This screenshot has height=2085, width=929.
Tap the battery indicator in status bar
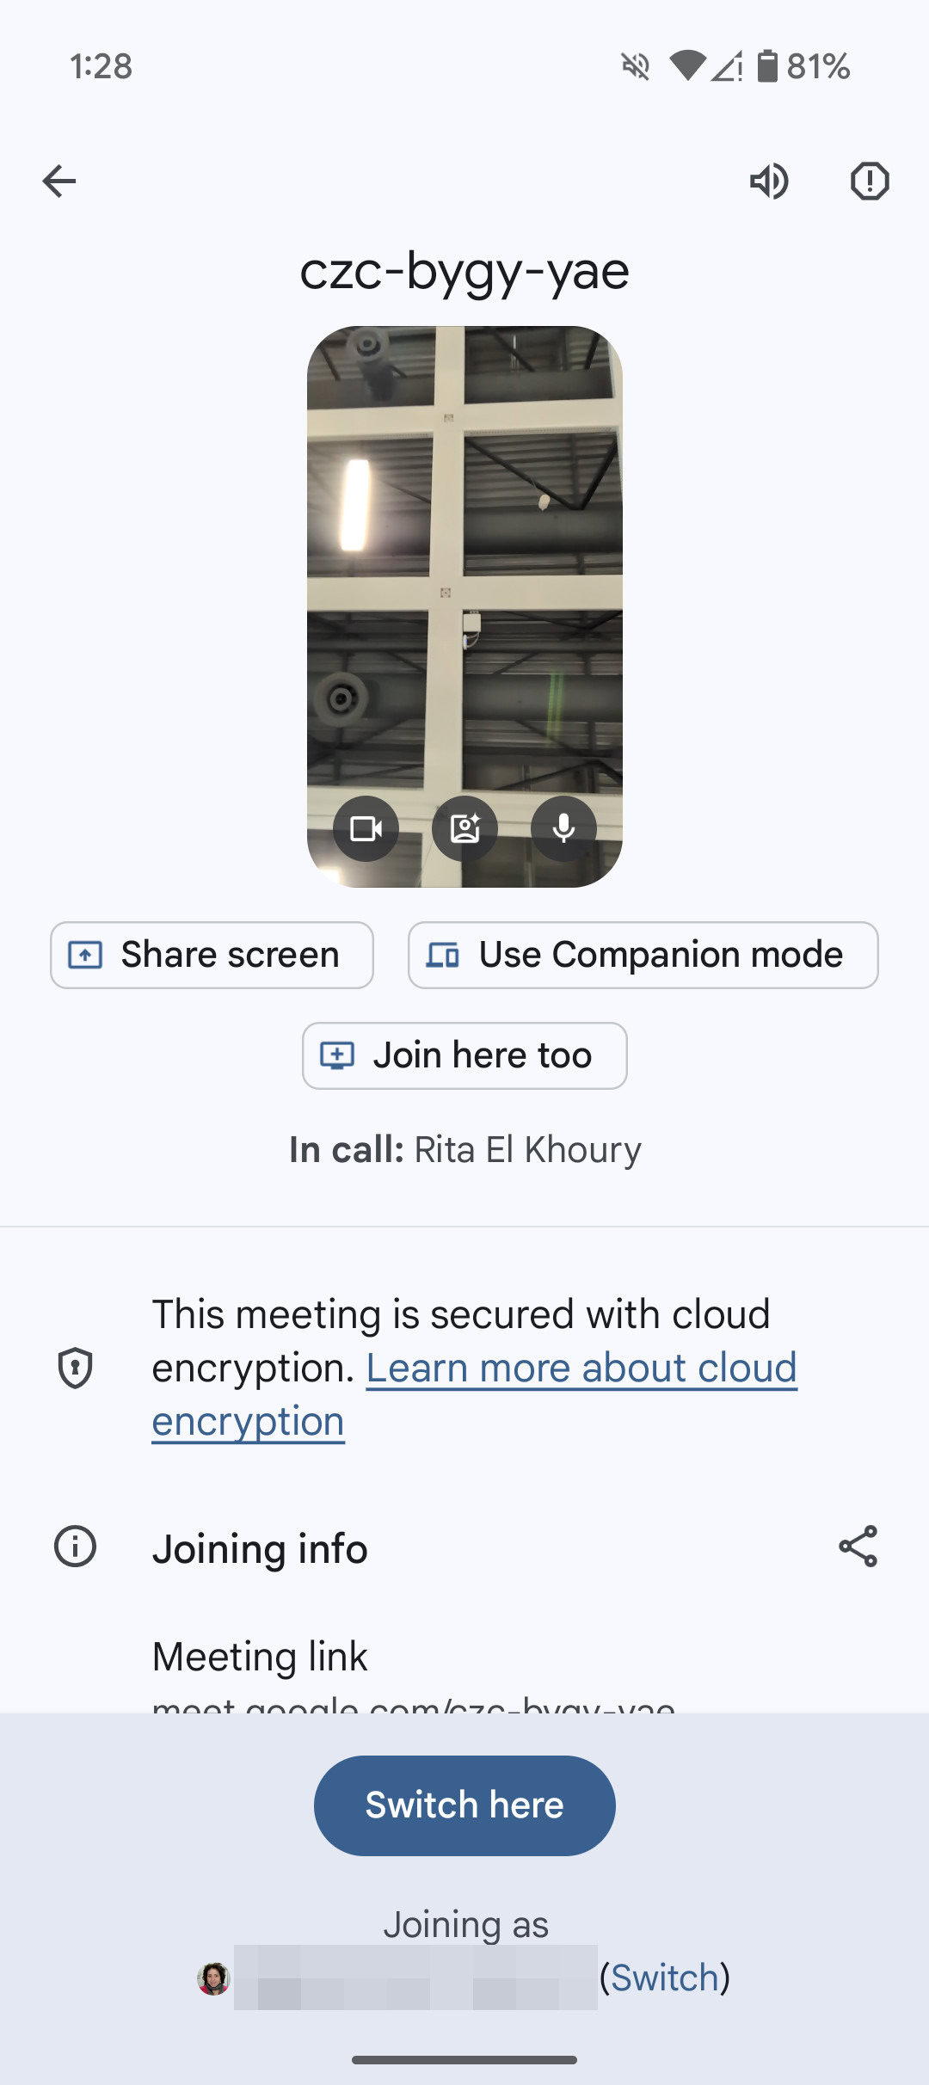pos(767,66)
